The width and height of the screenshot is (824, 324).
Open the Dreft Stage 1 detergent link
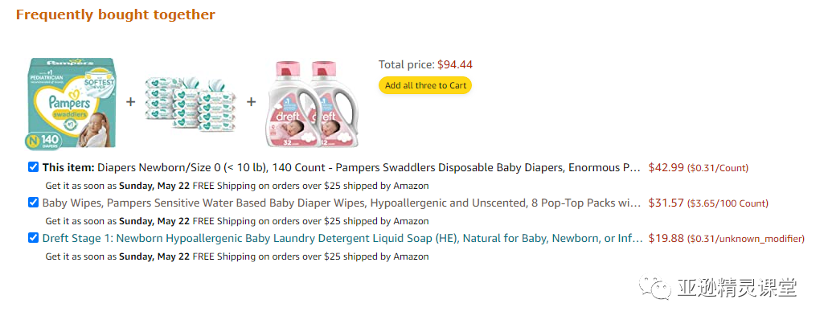point(342,238)
